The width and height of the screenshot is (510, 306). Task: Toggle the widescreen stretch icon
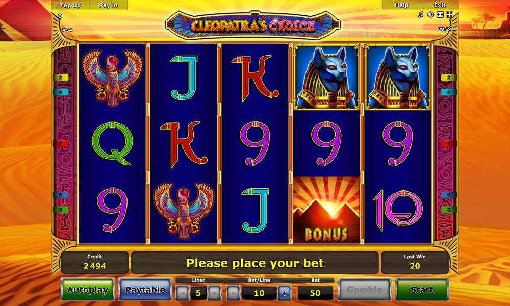440,15
